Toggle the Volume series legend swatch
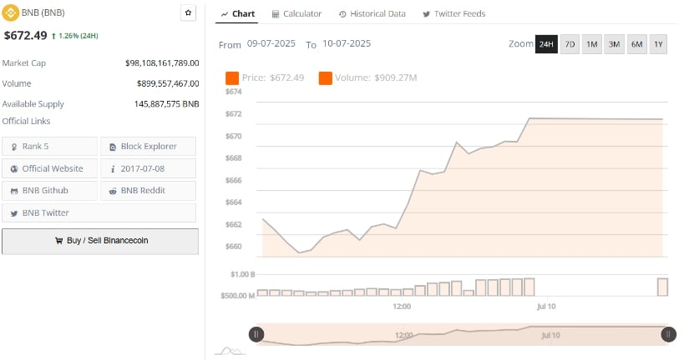Screen dimensions: 689x360 tap(326, 78)
